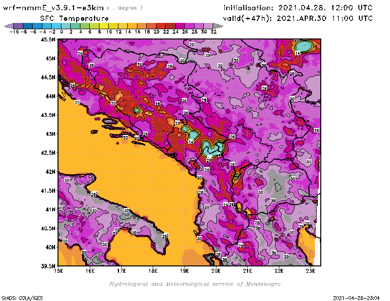Click the 23E longitude axis label

(311, 271)
